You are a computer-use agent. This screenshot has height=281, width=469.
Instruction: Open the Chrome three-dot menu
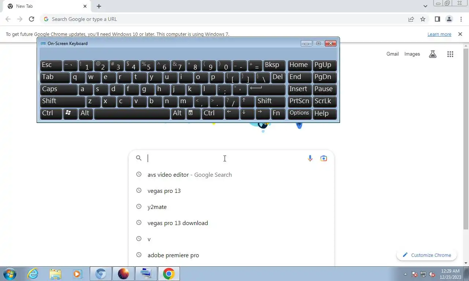click(x=461, y=19)
